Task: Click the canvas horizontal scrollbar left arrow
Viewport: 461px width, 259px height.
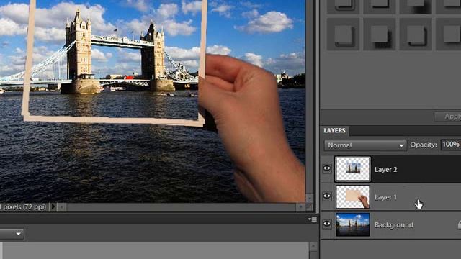Action: pos(61,207)
